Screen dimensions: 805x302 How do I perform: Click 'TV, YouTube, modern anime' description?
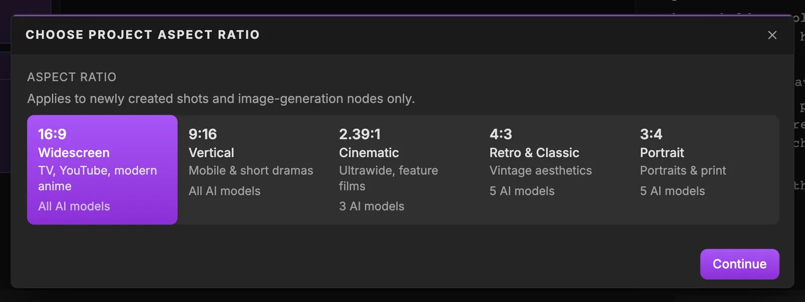pyautogui.click(x=98, y=178)
